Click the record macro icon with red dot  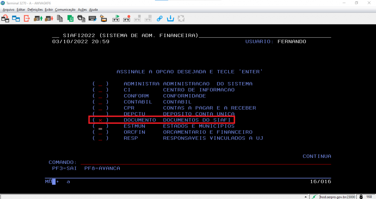(127, 18)
